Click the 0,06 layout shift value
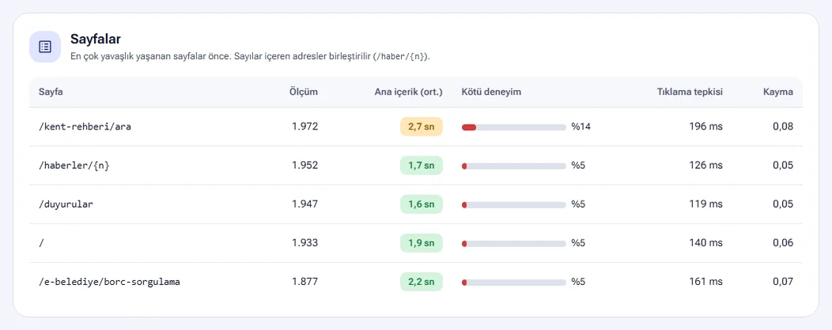This screenshot has height=330, width=832. pyautogui.click(x=783, y=243)
